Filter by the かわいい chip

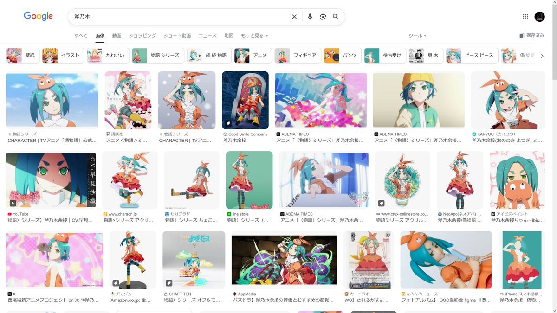108,55
